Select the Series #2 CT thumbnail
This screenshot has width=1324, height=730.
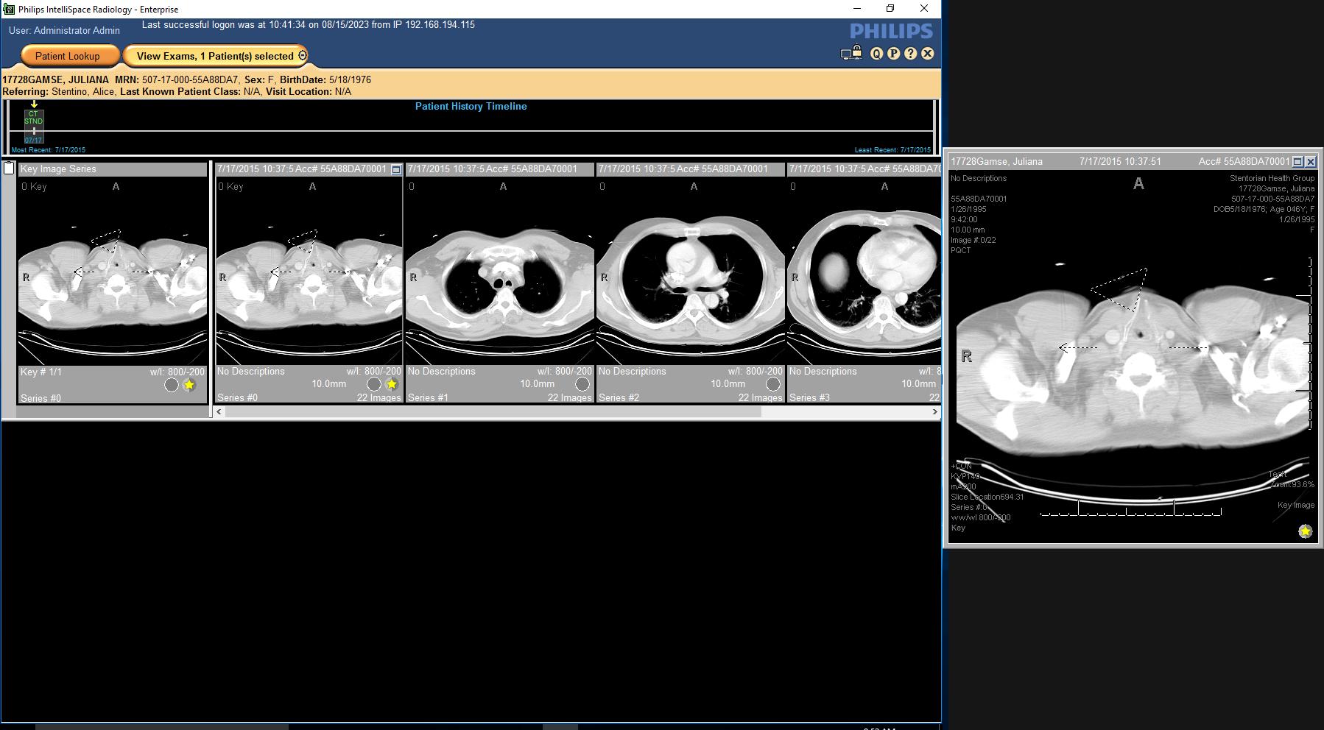691,271
